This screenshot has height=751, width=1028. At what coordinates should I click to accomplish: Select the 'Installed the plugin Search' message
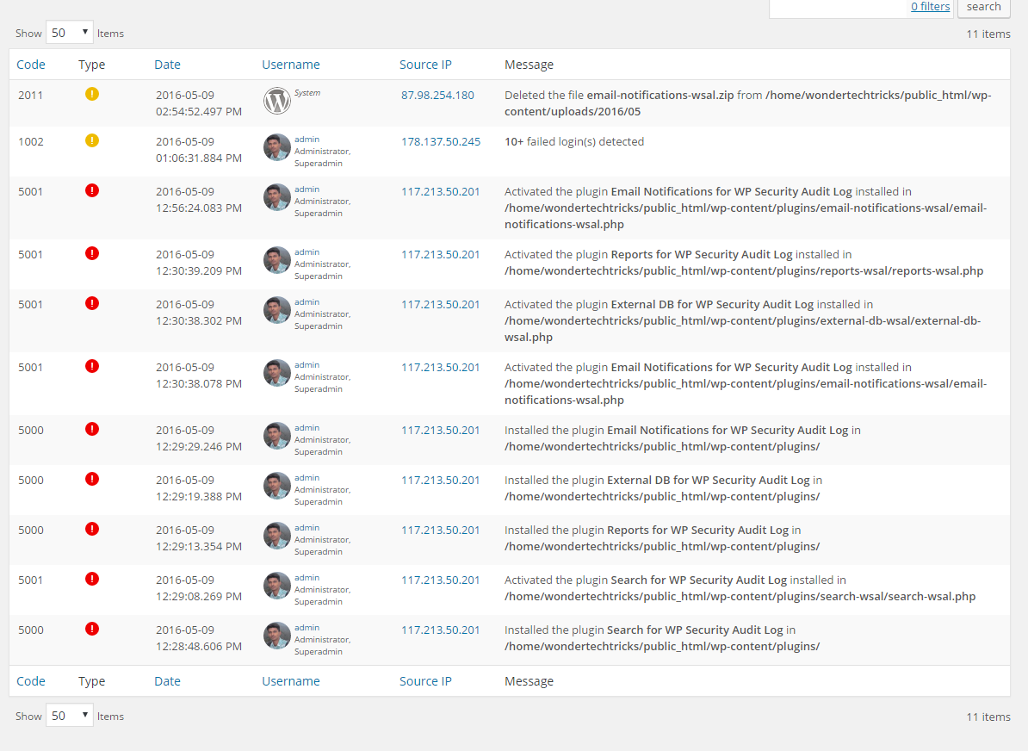pos(662,637)
